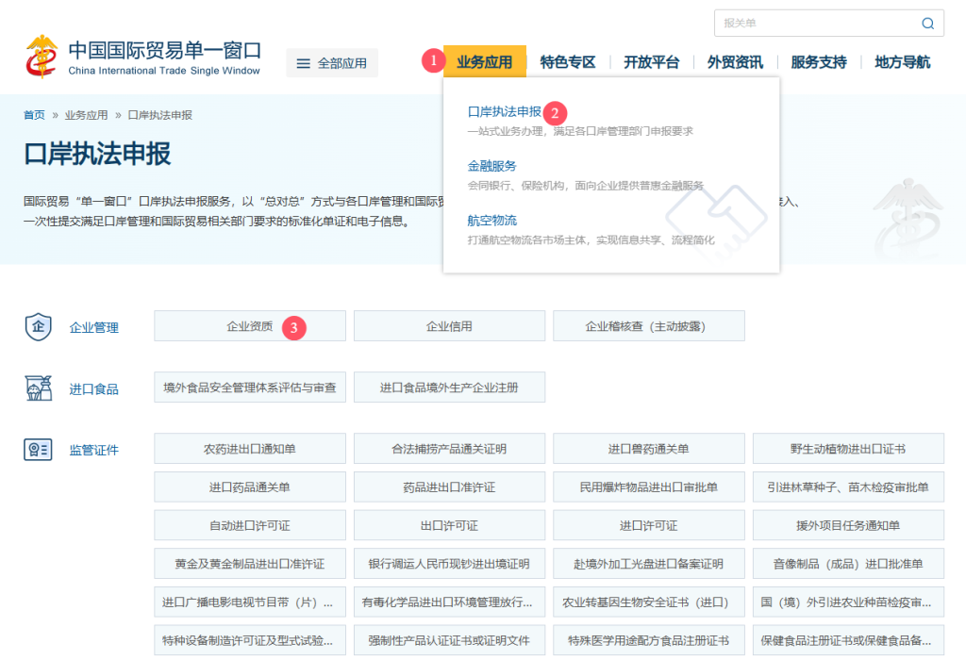Viewport: 966px width, 660px height.
Task: Go to 首页 in the breadcrumb
Action: pos(34,115)
